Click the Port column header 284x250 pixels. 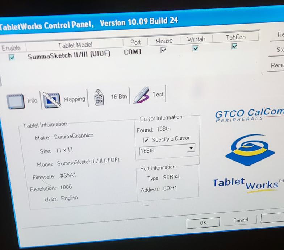pos(135,42)
